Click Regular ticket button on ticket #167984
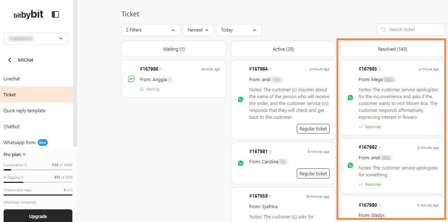The width and height of the screenshot is (448, 222). [313, 129]
